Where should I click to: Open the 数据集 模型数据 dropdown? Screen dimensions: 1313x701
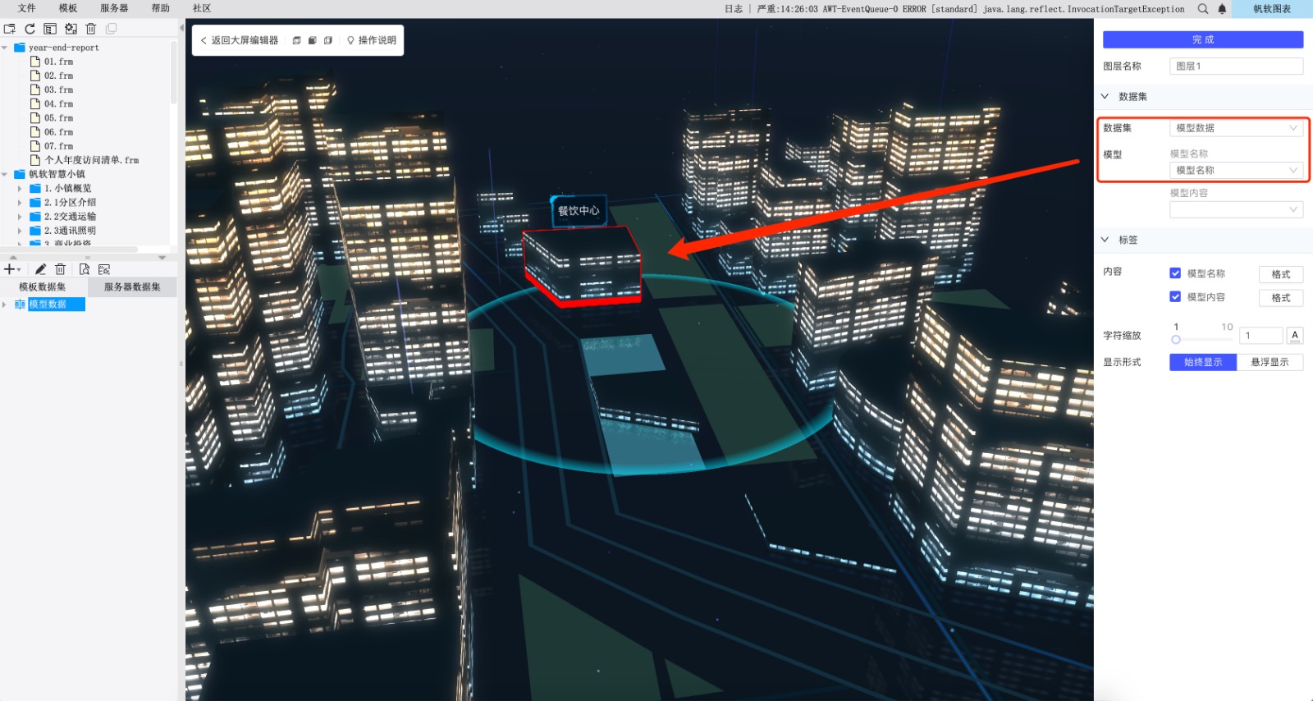coord(1236,128)
